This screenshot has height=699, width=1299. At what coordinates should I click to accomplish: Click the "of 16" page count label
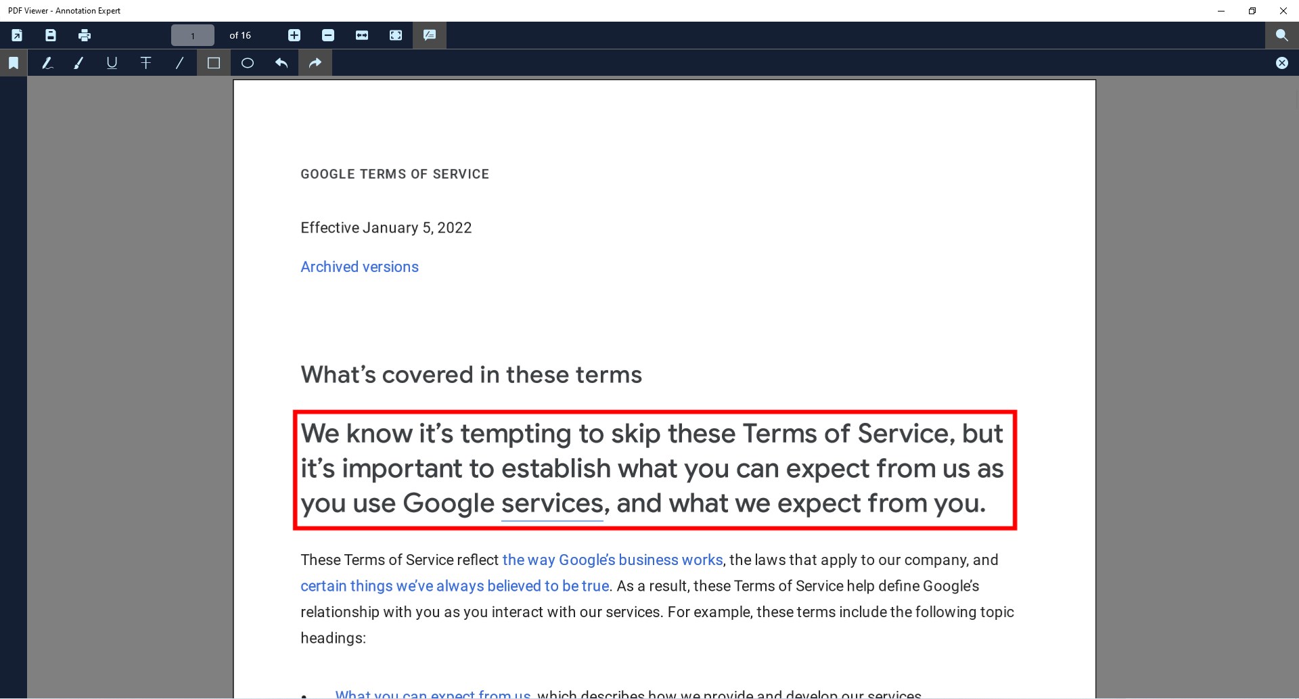pos(240,35)
